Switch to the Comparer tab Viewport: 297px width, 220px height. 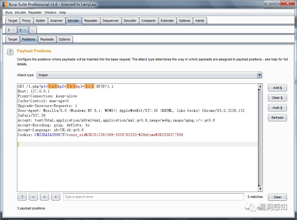coord(148,21)
